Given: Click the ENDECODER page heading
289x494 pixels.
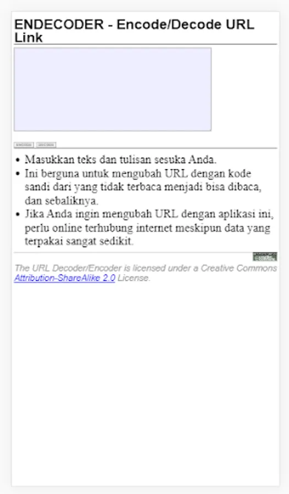Looking at the screenshot, I should tap(135, 31).
